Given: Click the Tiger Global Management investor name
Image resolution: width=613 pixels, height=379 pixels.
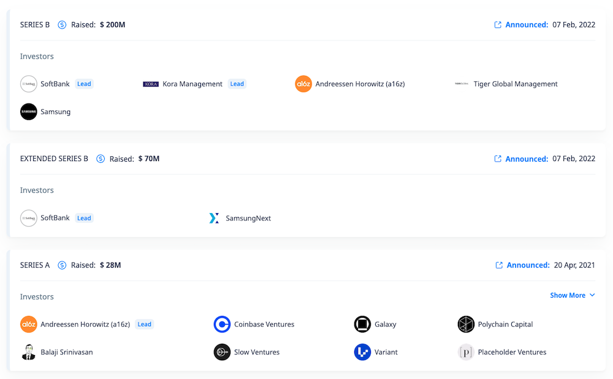Looking at the screenshot, I should [x=516, y=84].
